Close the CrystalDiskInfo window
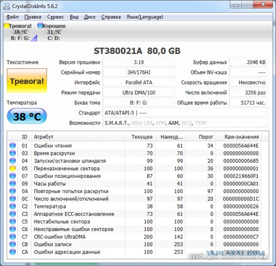The image size is (276, 266). coord(263,5)
